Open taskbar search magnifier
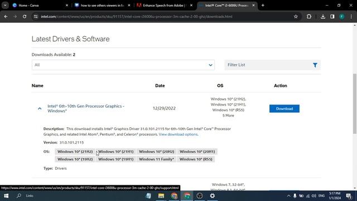 click(x=19, y=196)
